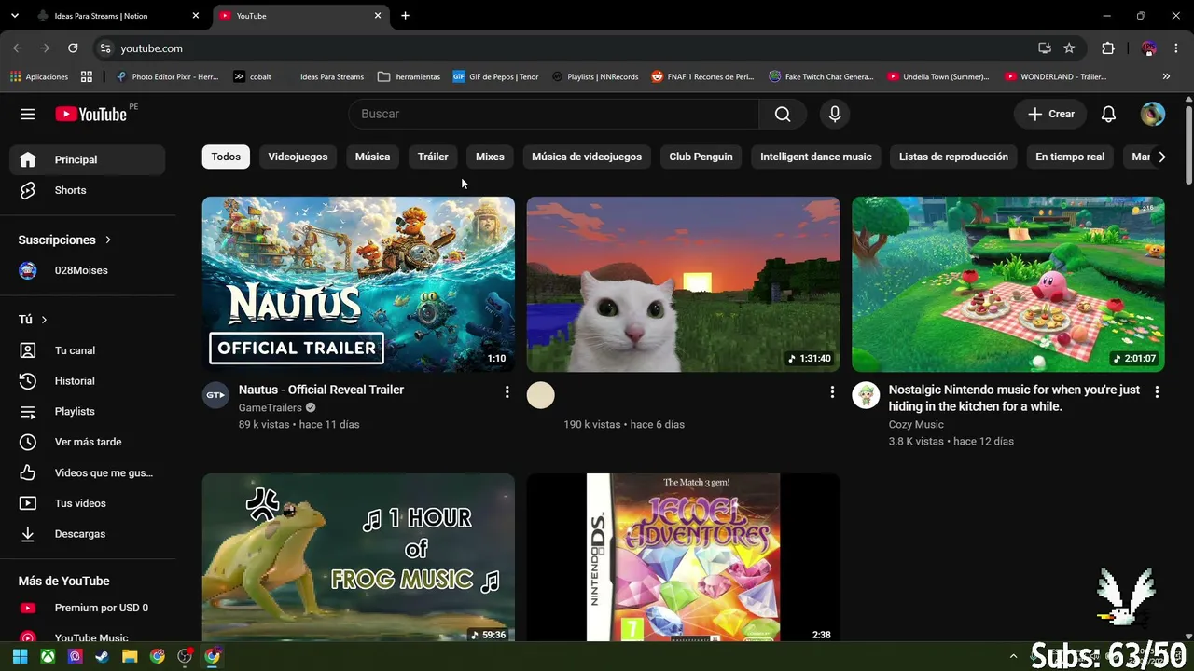Select the Club Penguin filter chip
This screenshot has height=671, width=1194.
(701, 157)
